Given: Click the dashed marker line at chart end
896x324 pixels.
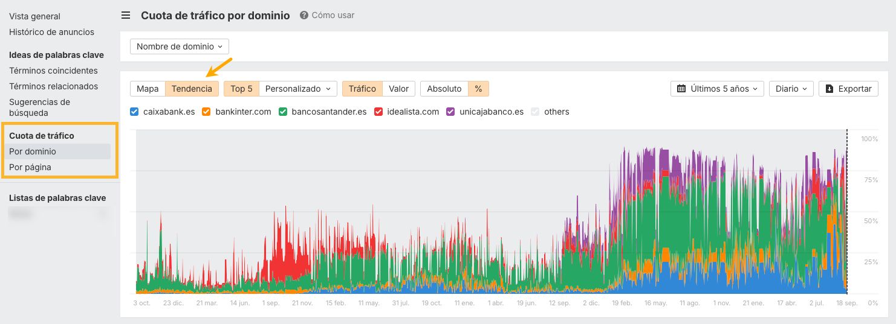Looking at the screenshot, I should [847, 211].
